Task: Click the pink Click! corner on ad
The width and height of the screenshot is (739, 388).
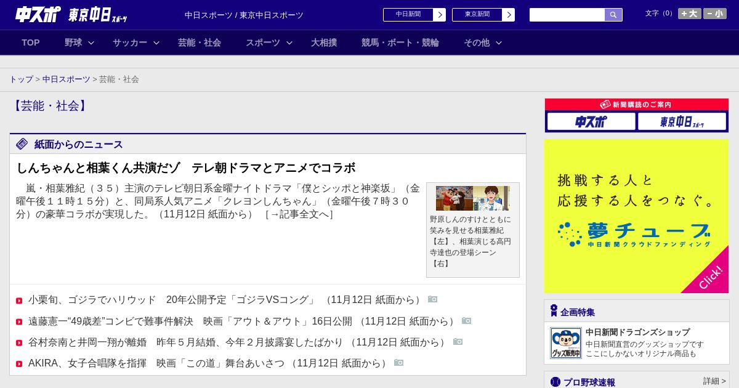Action: pos(710,277)
